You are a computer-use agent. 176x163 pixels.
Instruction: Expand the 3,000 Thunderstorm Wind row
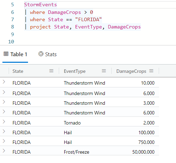coord(4,102)
